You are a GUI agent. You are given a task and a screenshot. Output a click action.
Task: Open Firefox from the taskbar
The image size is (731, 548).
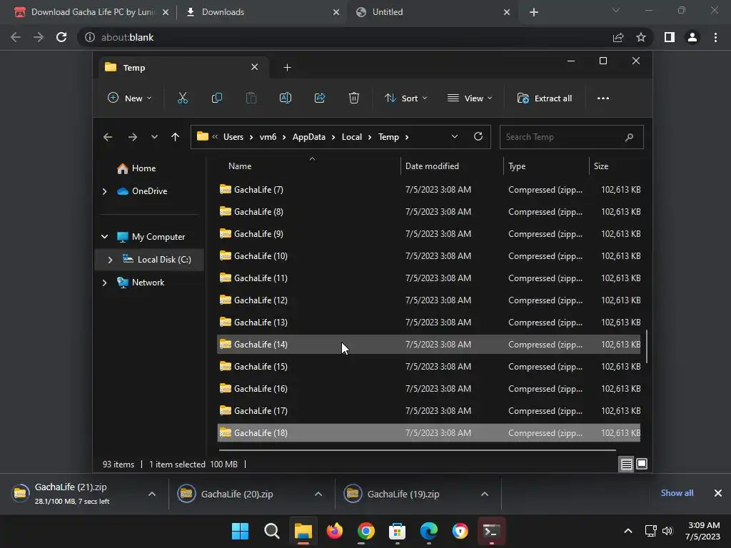[334, 531]
